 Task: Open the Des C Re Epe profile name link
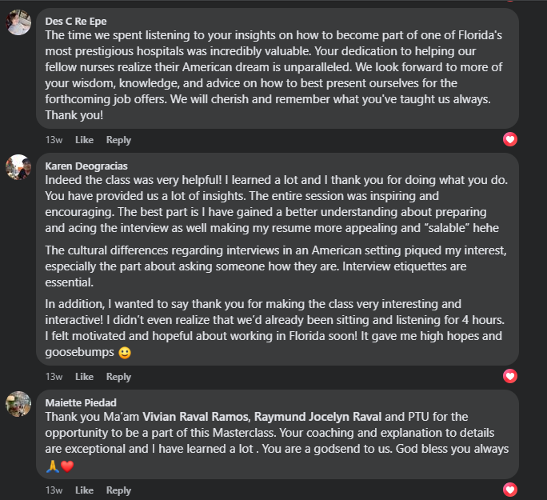pyautogui.click(x=76, y=21)
